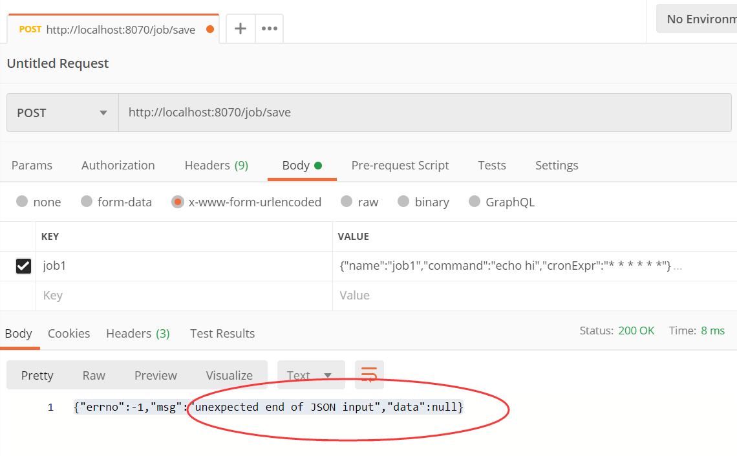
Task: Click the plus icon to open new tab
Action: tap(240, 28)
